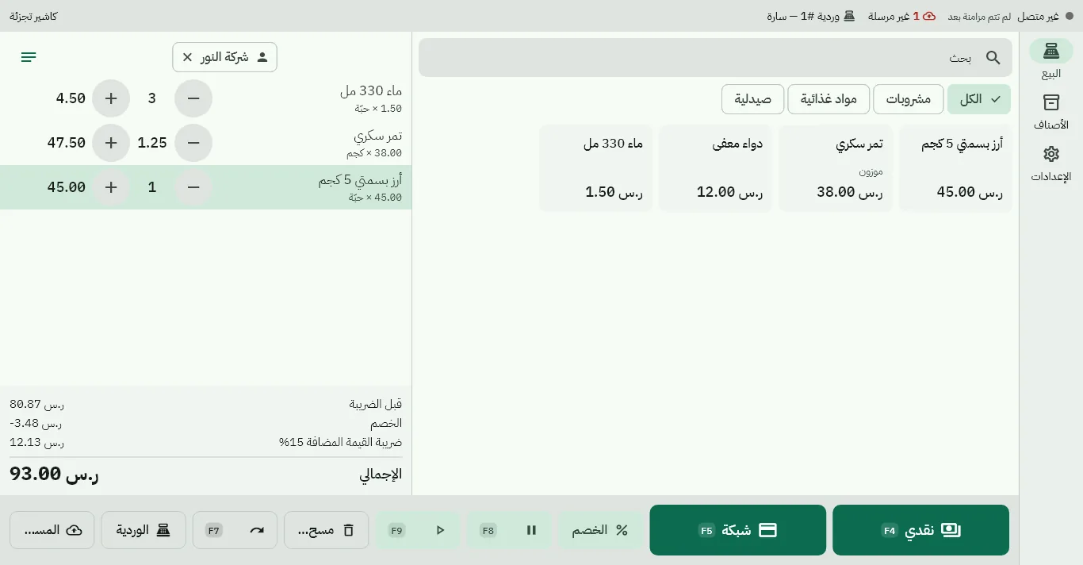Open the البيع sales section

point(1051,60)
